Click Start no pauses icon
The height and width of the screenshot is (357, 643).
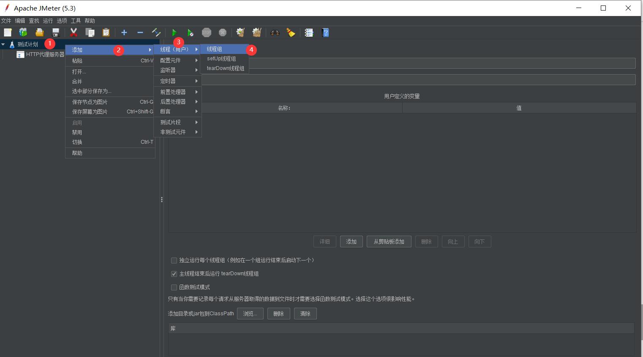(x=191, y=32)
